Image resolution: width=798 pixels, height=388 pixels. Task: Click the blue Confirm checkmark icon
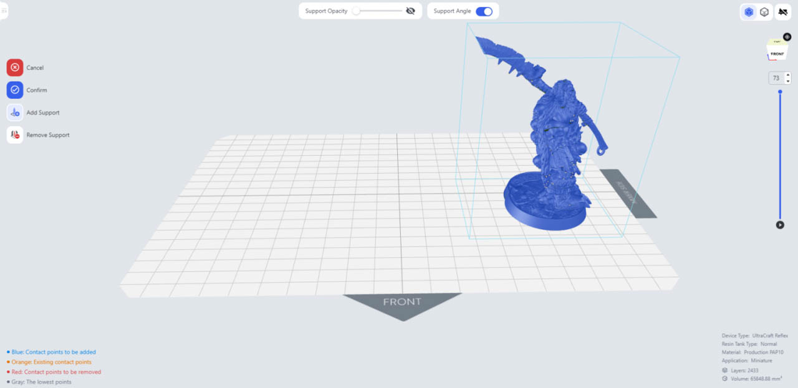(x=15, y=90)
